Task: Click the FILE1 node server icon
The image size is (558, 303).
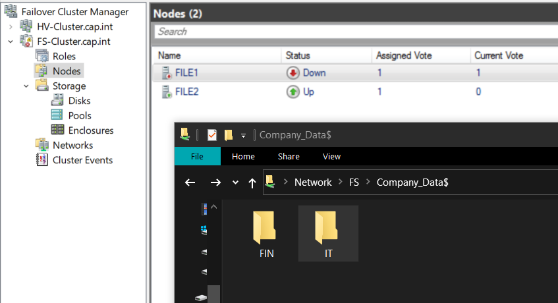Action: (165, 72)
